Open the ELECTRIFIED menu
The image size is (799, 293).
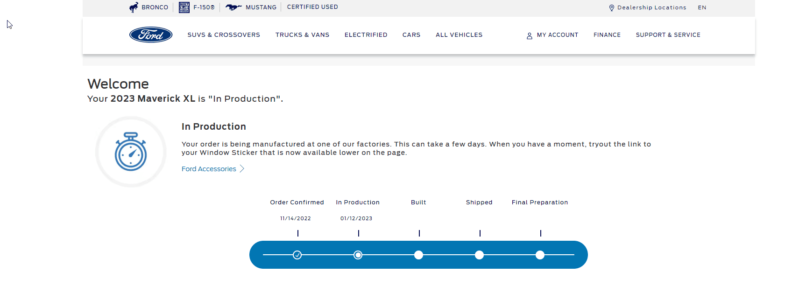pos(366,35)
